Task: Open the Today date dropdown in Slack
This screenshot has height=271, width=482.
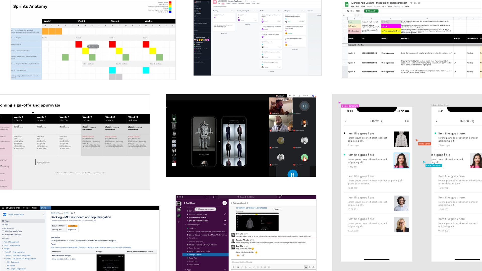Action: tap(277, 209)
